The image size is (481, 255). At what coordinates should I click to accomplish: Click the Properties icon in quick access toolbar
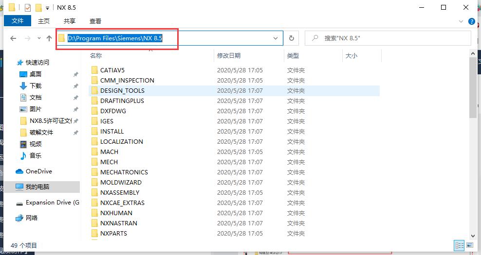click(28, 7)
